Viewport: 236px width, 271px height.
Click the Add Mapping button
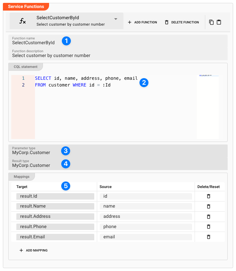[34, 250]
